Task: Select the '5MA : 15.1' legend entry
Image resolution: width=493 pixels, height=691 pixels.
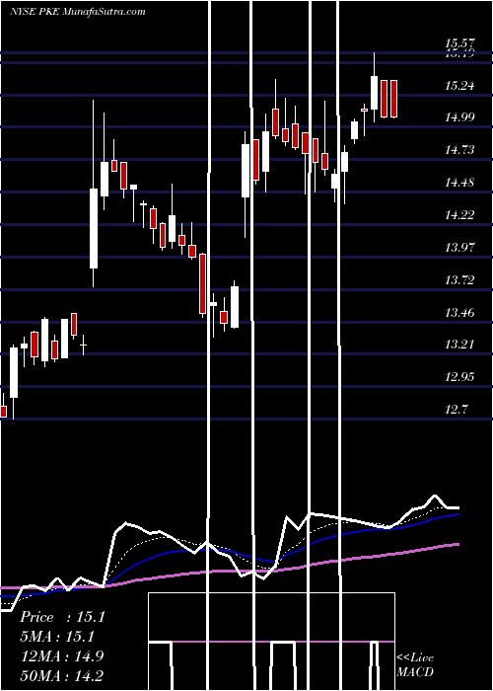Action: pyautogui.click(x=57, y=637)
